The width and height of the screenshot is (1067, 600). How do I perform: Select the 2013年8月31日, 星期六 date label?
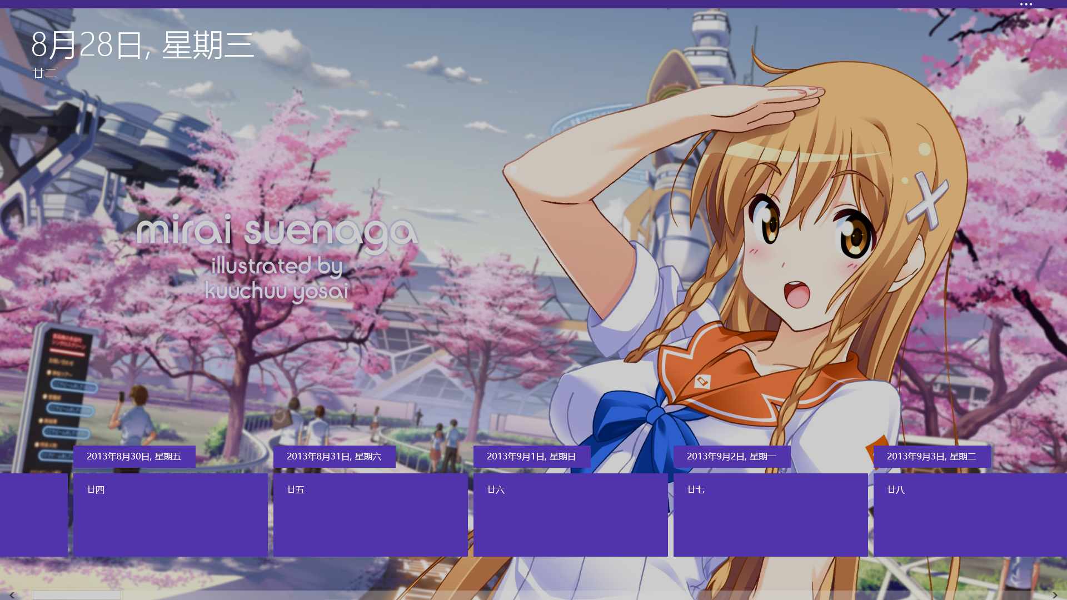click(334, 456)
